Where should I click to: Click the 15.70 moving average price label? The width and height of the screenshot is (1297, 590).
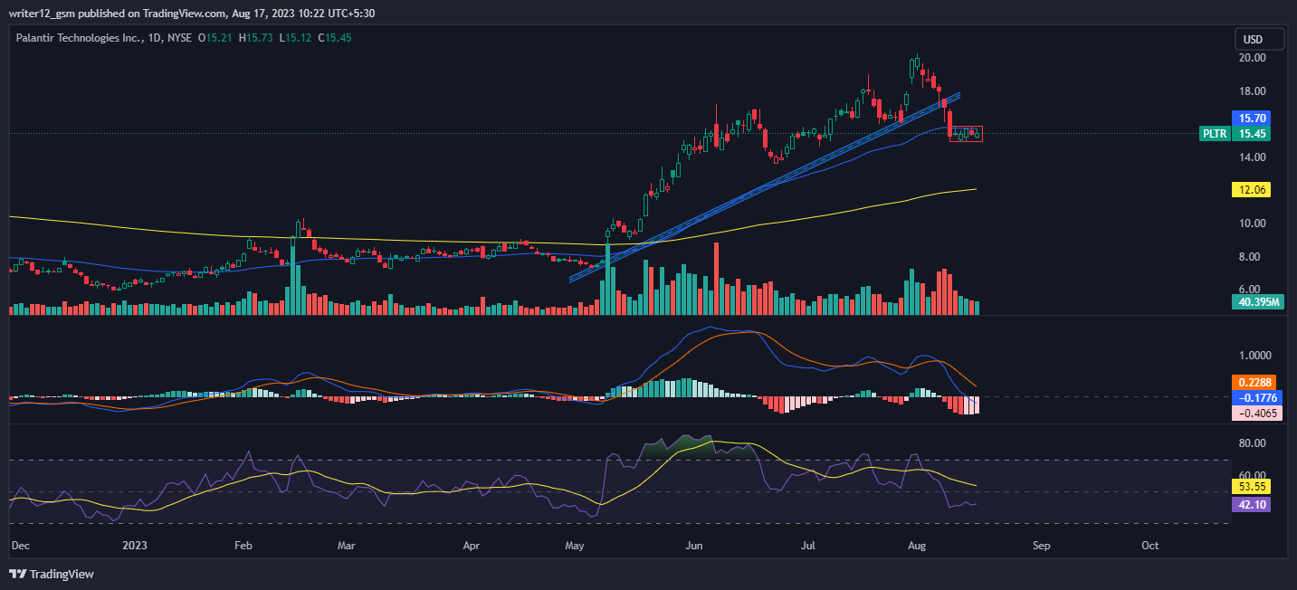(x=1252, y=118)
